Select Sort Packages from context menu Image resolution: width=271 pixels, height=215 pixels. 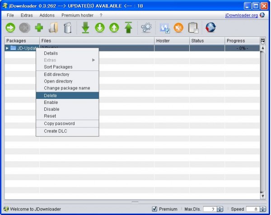(67, 67)
